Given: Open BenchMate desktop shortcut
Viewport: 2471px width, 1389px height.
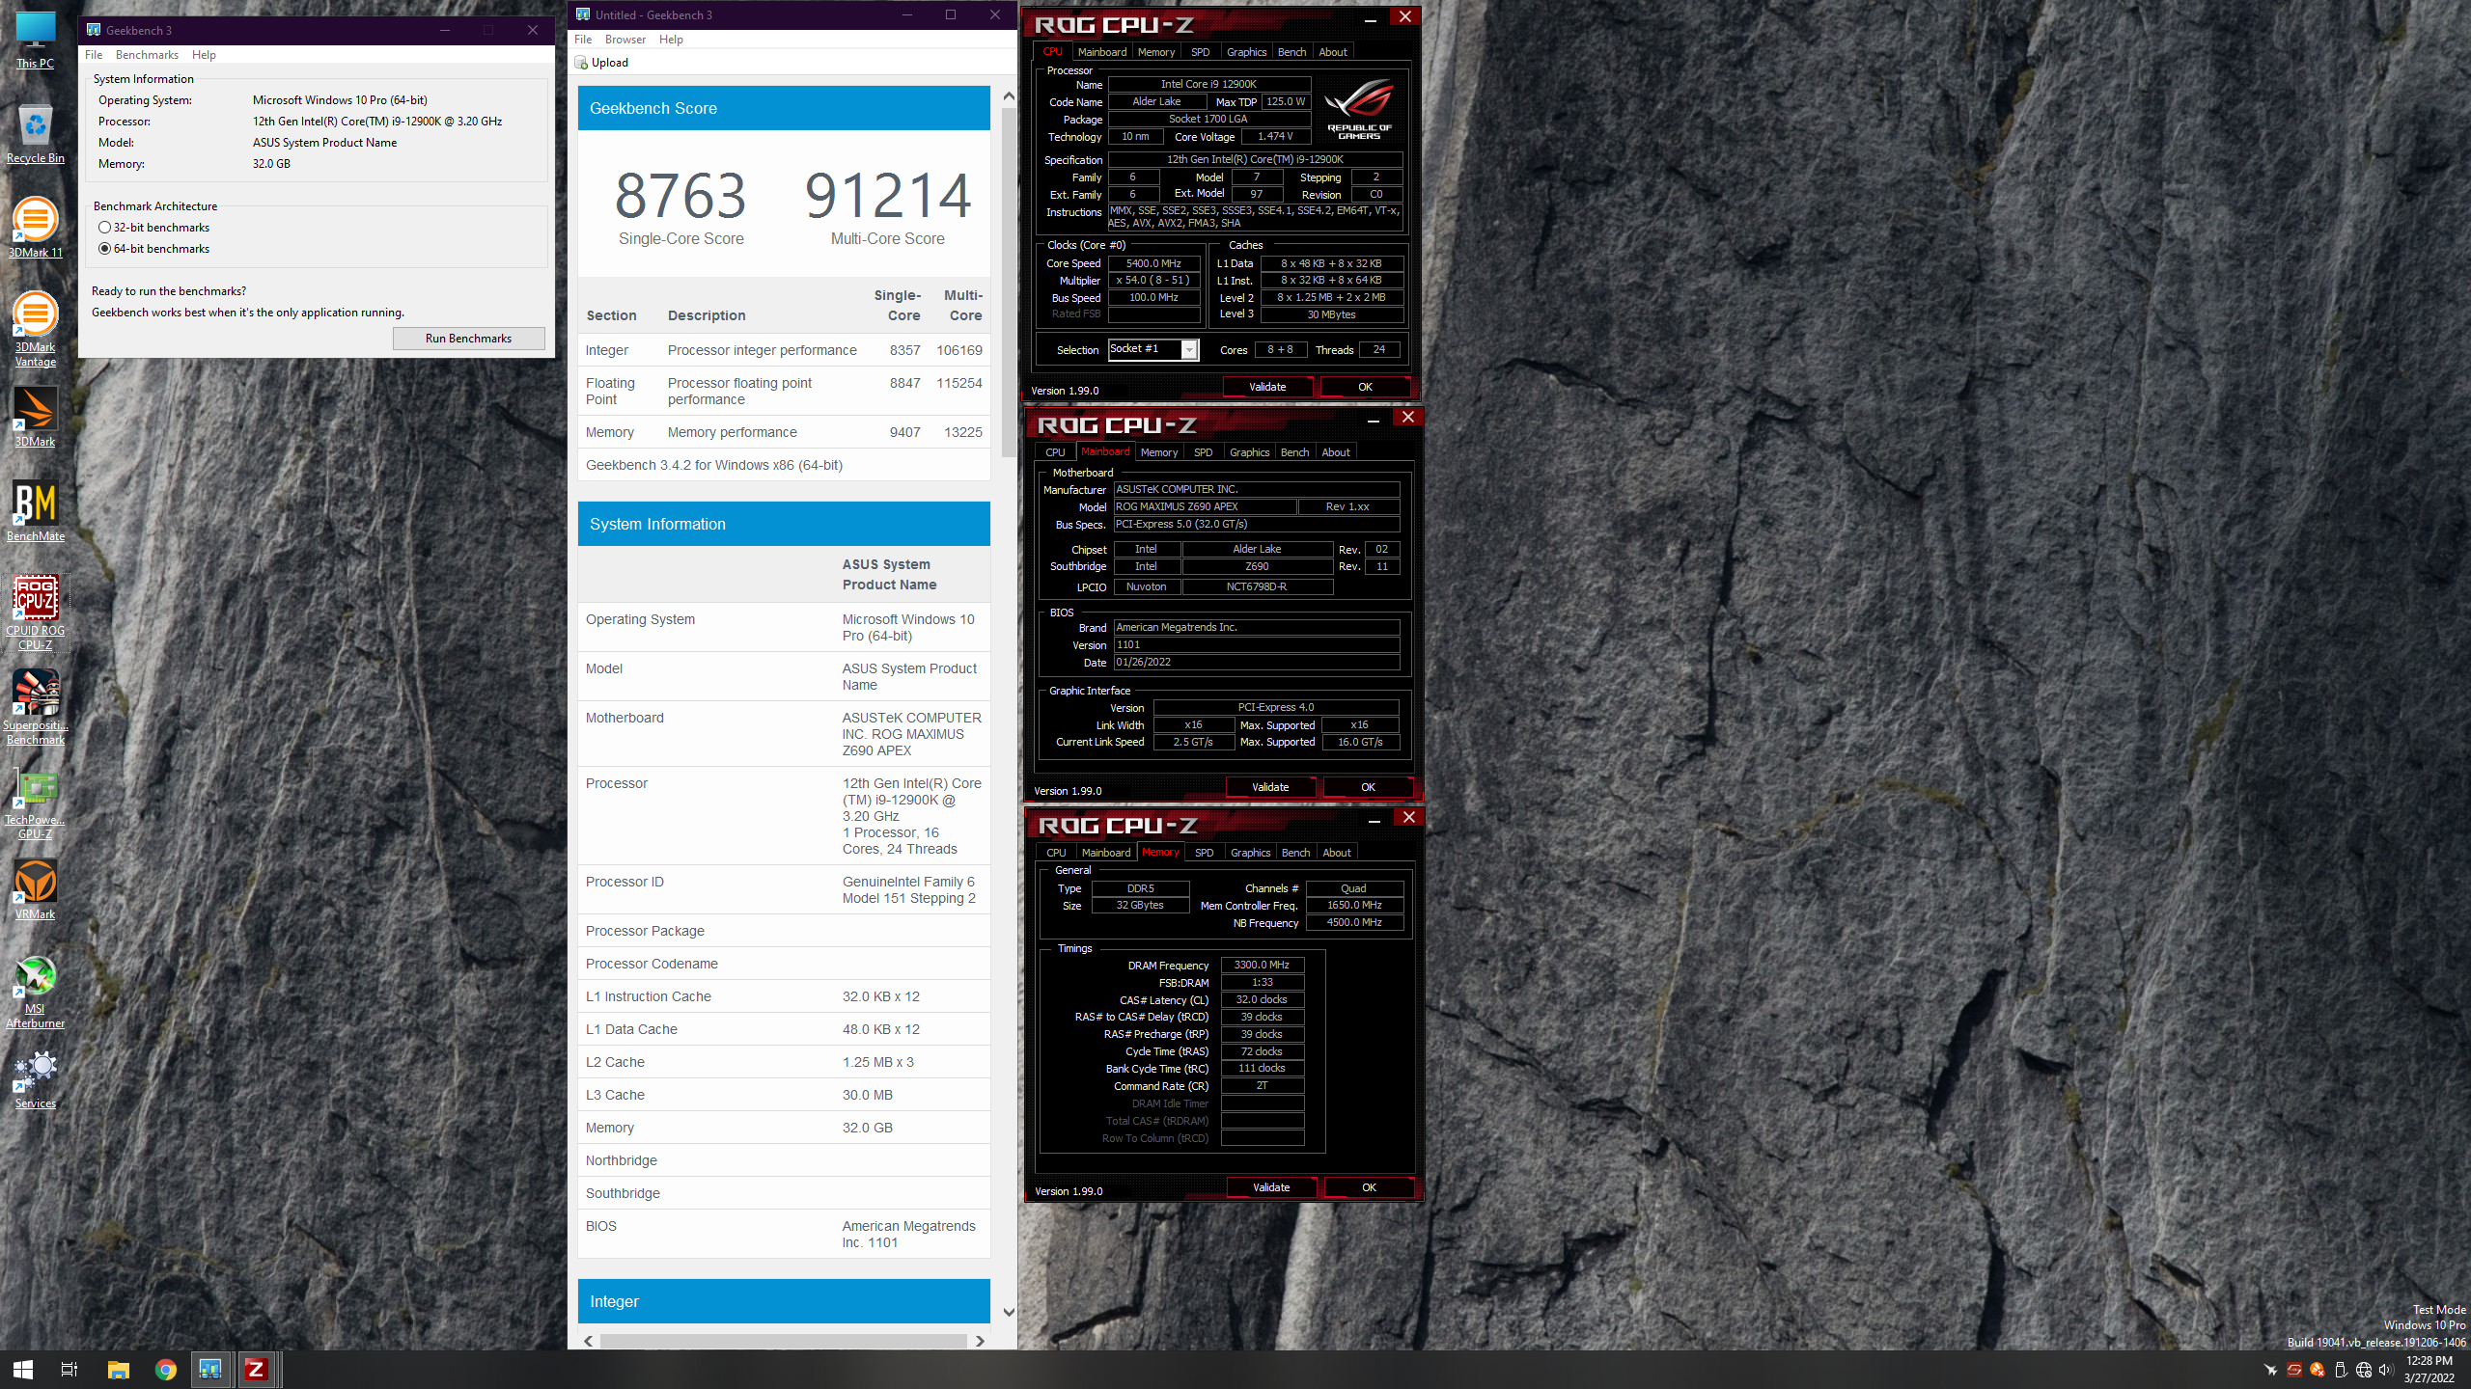Looking at the screenshot, I should pos(35,511).
